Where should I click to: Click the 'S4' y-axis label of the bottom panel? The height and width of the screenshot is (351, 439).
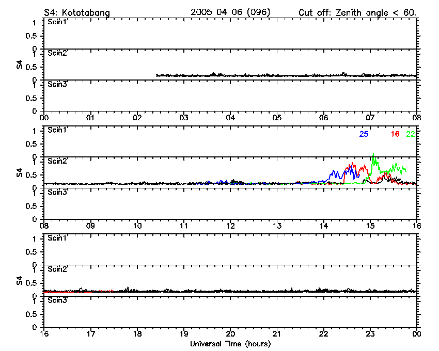coord(19,281)
